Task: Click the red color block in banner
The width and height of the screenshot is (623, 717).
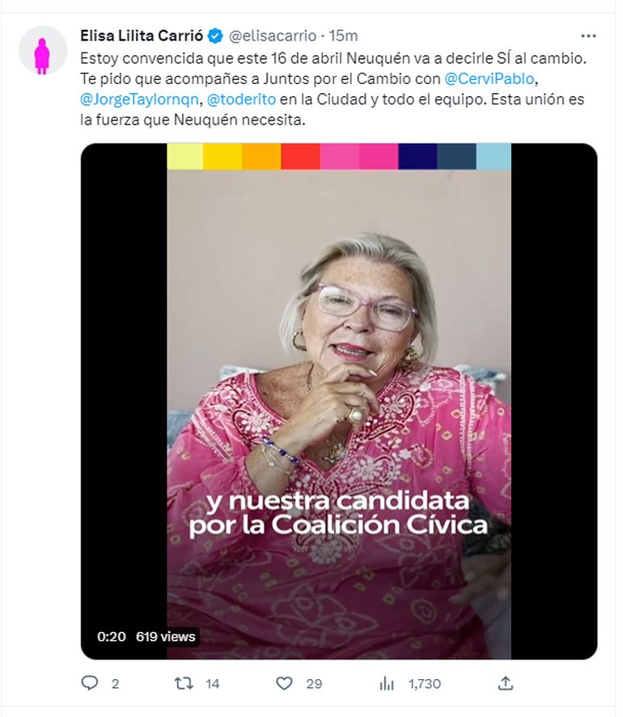Action: click(x=300, y=156)
